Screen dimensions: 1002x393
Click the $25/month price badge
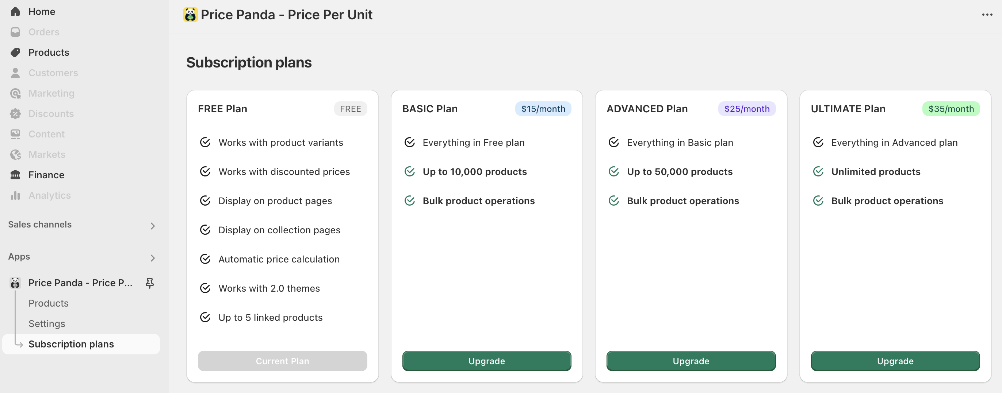[747, 109]
